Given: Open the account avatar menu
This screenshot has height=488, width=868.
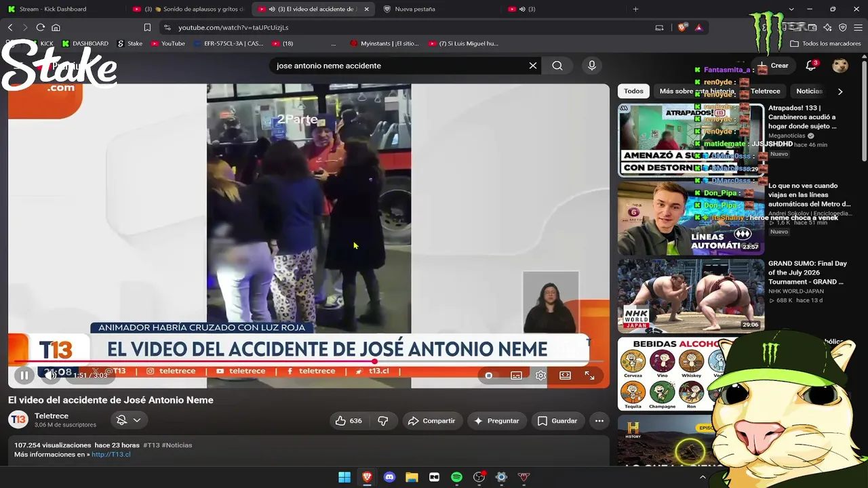Looking at the screenshot, I should tap(840, 66).
